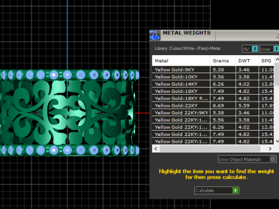
Task: Click the Calculate button
Action: point(217,190)
